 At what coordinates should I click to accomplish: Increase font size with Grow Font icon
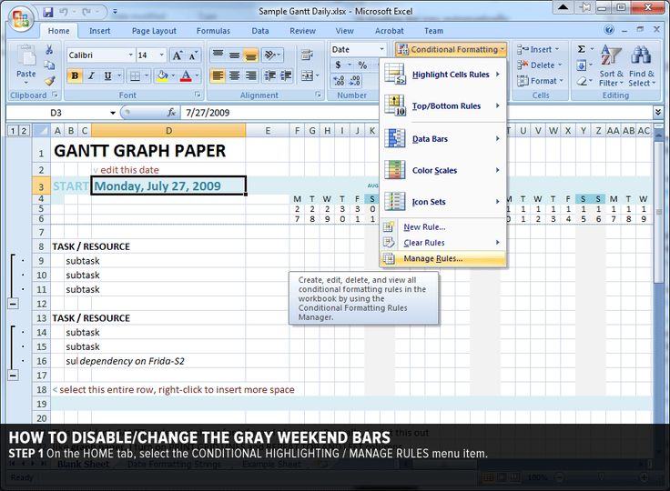coord(177,55)
